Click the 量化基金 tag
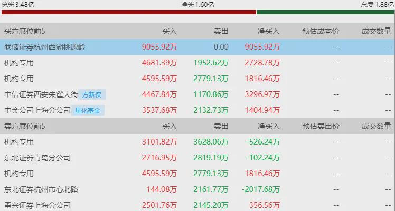Screen dimensions: 395x211 88,110
